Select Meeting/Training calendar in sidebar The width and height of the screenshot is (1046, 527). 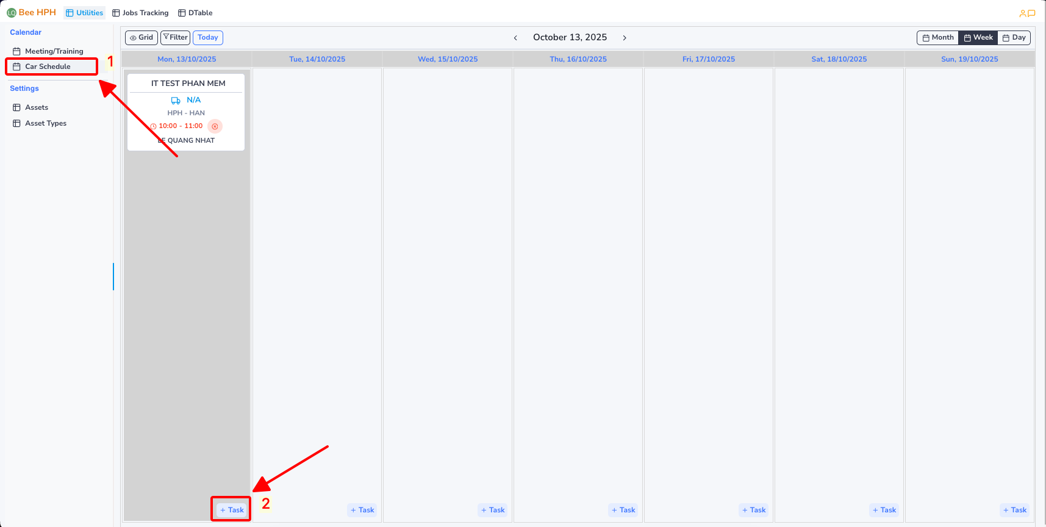(54, 51)
